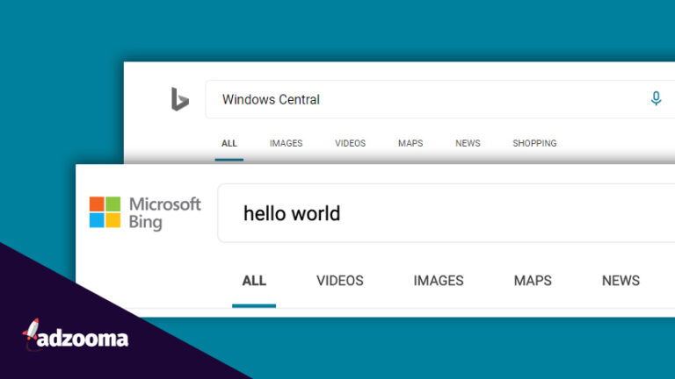Select ALL tab in Windows Central search
Image resolution: width=675 pixels, height=379 pixels.
pyautogui.click(x=229, y=144)
